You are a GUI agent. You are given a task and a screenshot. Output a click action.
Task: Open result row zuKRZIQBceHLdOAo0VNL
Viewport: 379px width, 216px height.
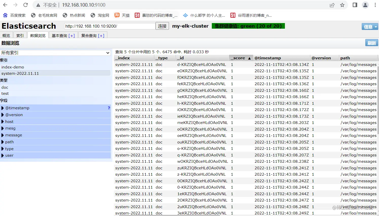click(x=246, y=168)
